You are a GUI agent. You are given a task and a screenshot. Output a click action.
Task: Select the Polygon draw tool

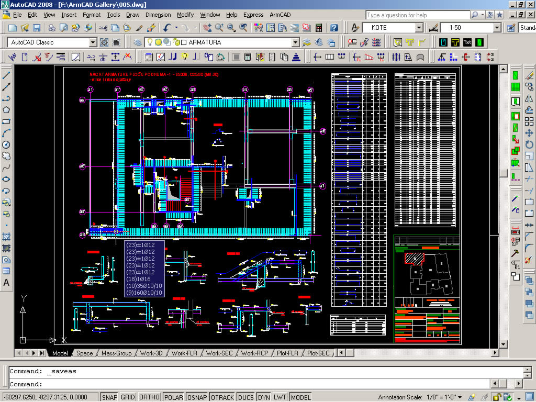pos(7,110)
